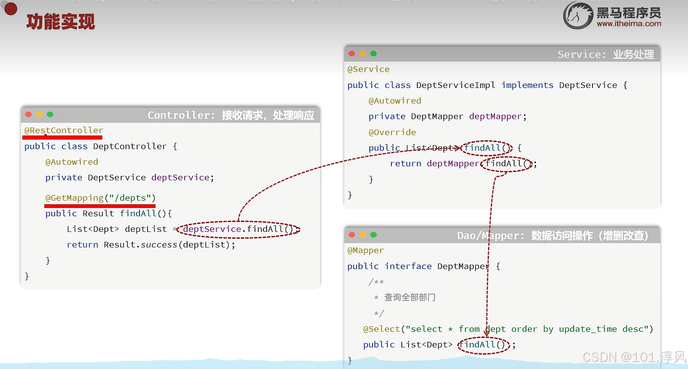Select @Autowired in the Service window
The image size is (688, 369).
(x=395, y=101)
